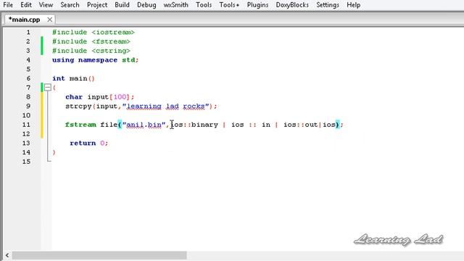
Task: Click the '#include <cstring>' line
Action: point(91,51)
